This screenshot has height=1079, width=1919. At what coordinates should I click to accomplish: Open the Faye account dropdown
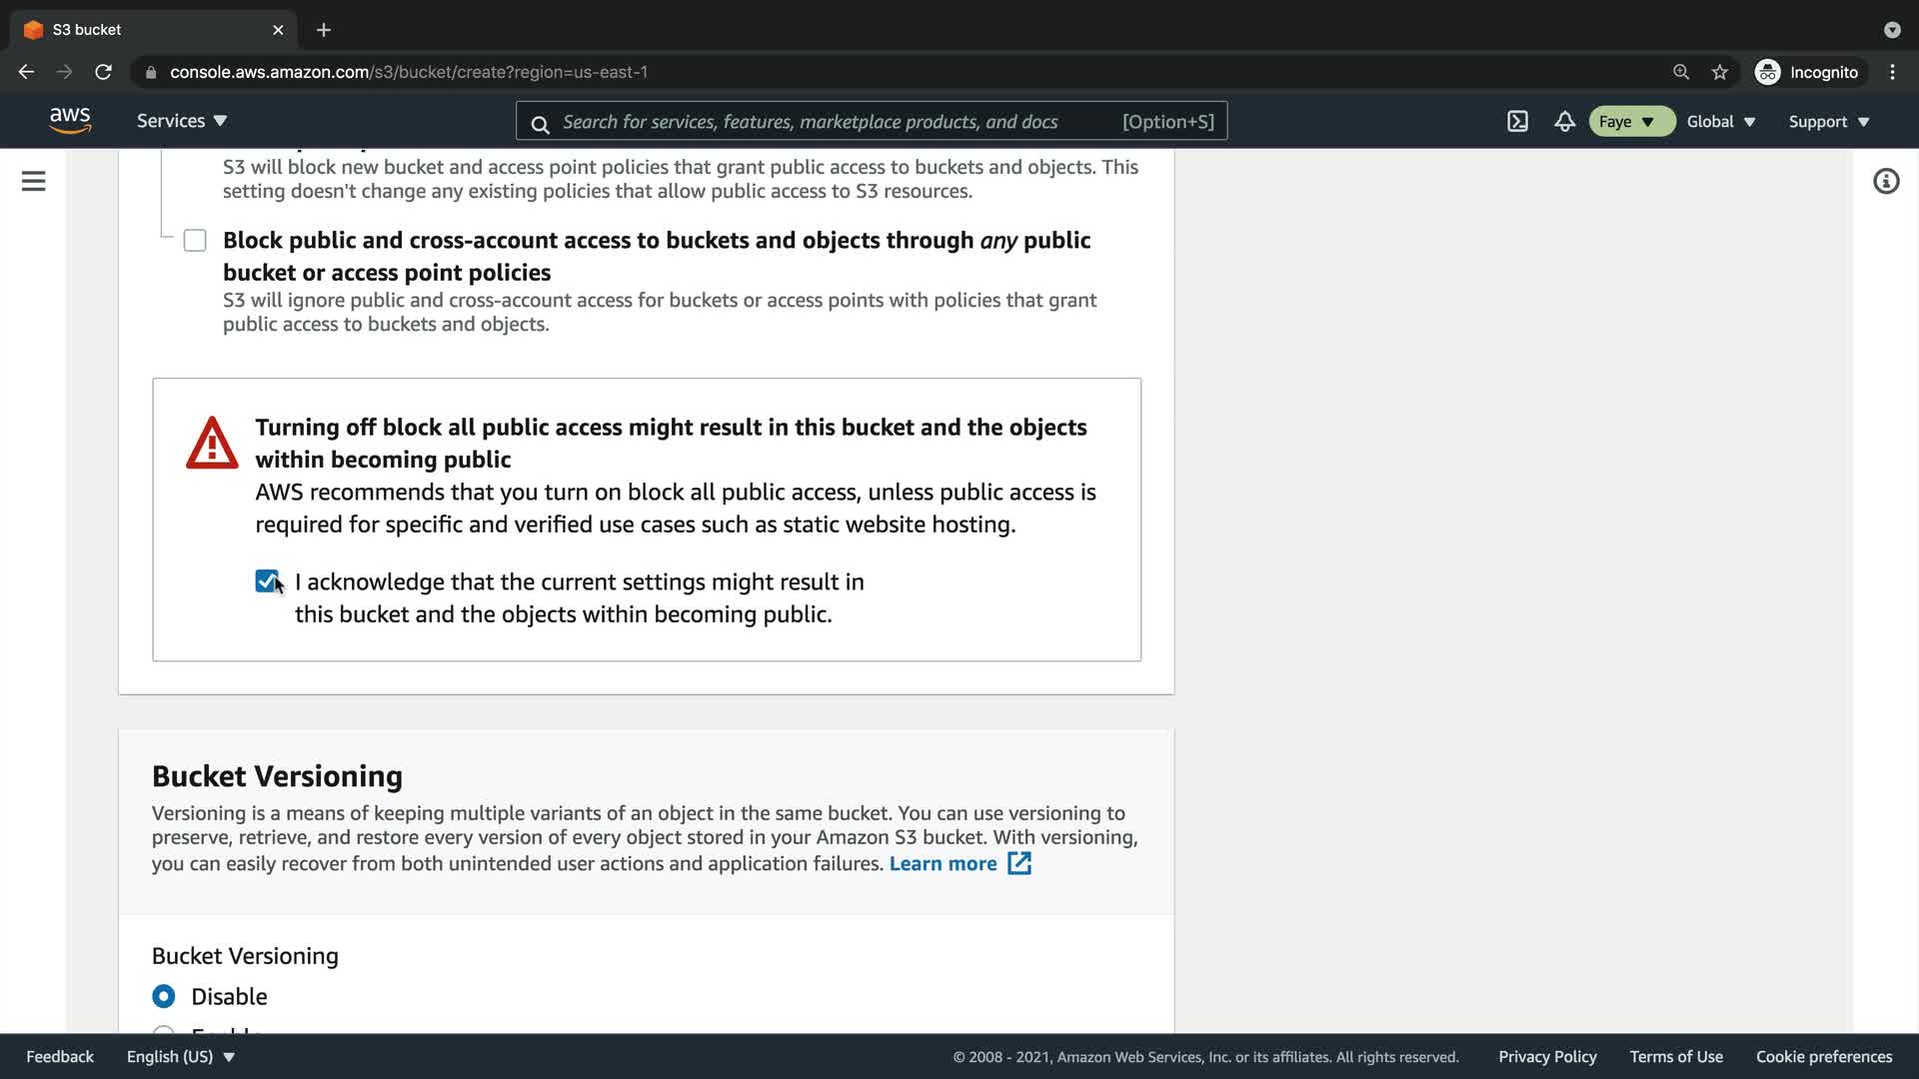[x=1627, y=122]
